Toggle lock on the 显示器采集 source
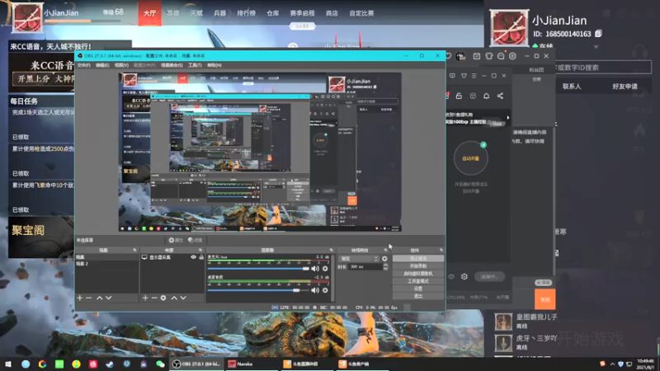The height and width of the screenshot is (371, 660). pos(201,257)
